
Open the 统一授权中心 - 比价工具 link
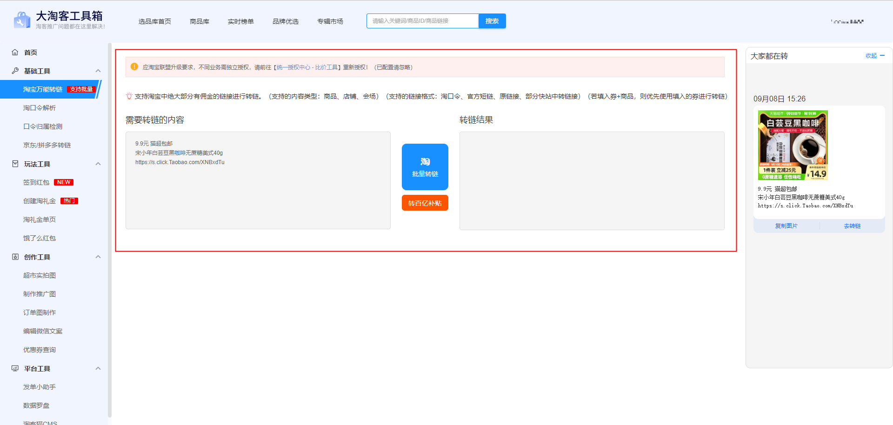(x=307, y=67)
